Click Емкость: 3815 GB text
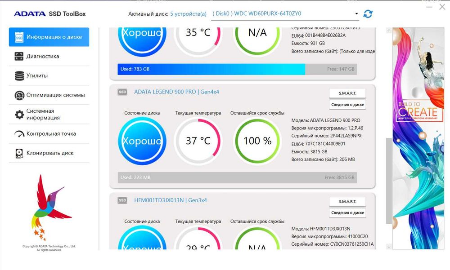450x270 pixels. pos(309,152)
